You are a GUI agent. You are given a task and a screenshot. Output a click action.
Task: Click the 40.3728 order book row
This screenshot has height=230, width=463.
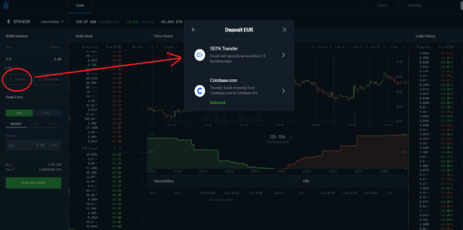(x=108, y=78)
